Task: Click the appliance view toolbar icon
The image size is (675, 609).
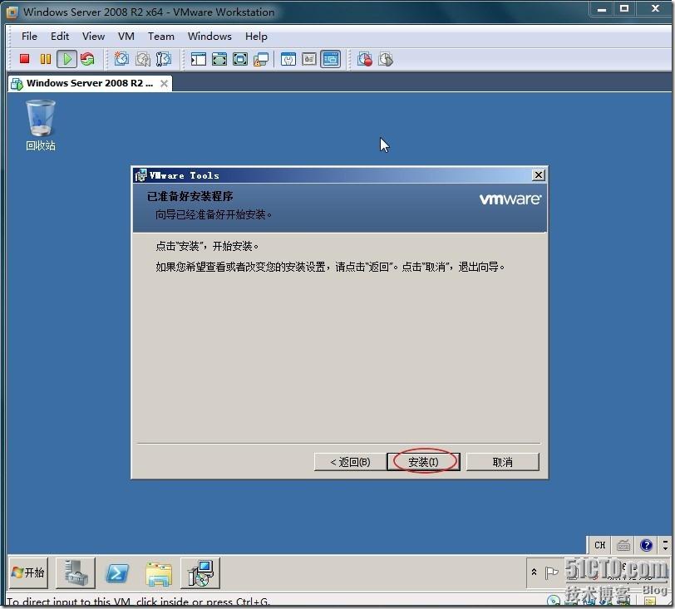Action: click(309, 59)
